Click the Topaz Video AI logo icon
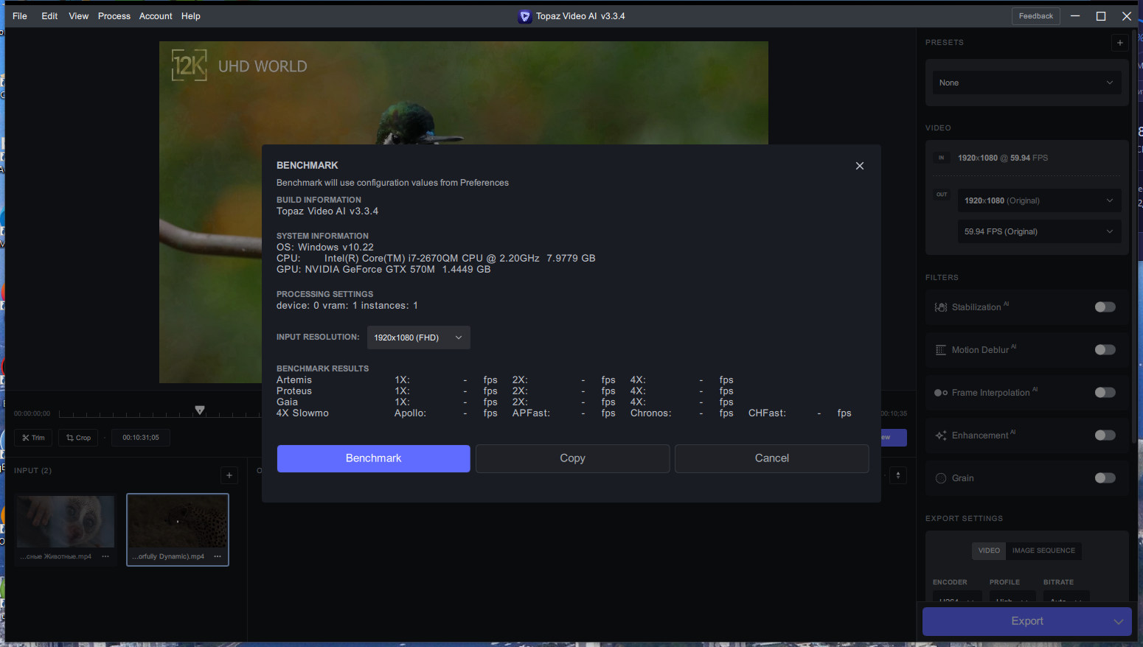Viewport: 1143px width, 647px height. (524, 16)
